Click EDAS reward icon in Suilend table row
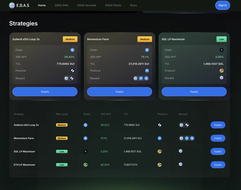241x190 pixels. point(181,125)
